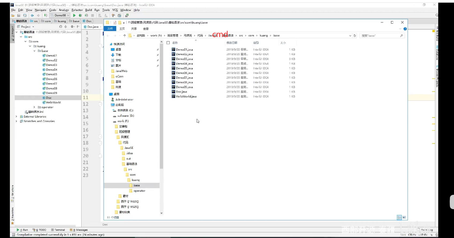Click the Hide panel icon in Project header
The image size is (454, 238).
(x=78, y=27)
